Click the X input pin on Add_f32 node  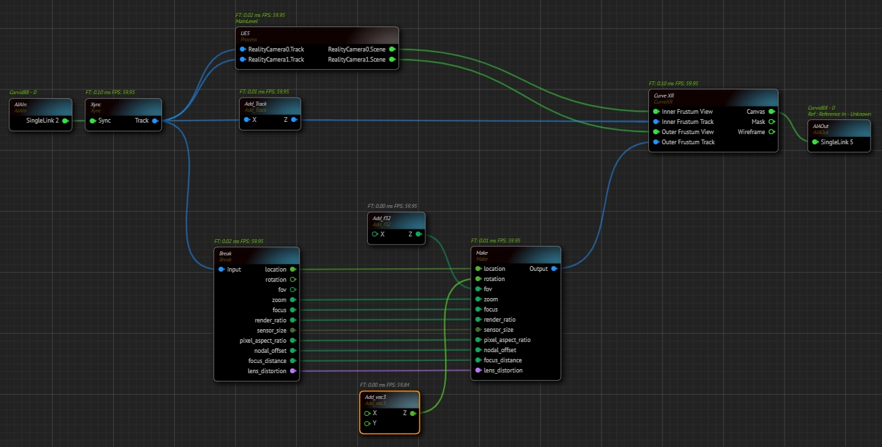tap(375, 234)
